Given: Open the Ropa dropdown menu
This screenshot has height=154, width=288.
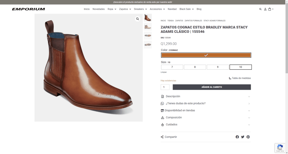Looking at the screenshot, I should [x=112, y=9].
